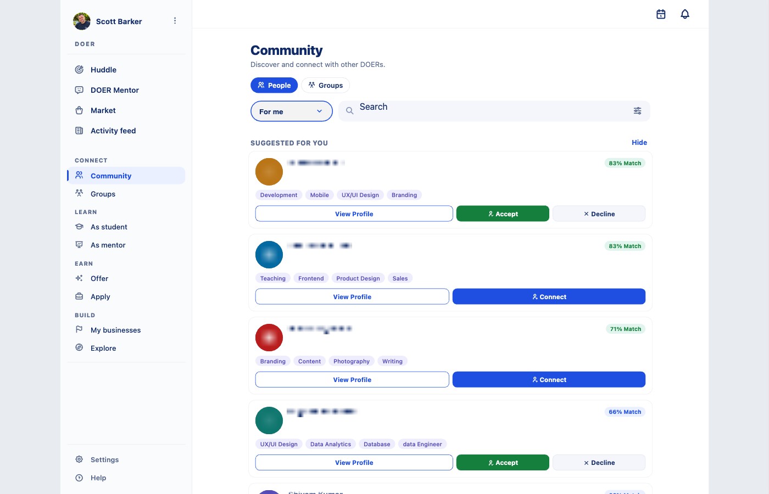Click the red avatar of third suggestion
The image size is (769, 494).
click(269, 338)
